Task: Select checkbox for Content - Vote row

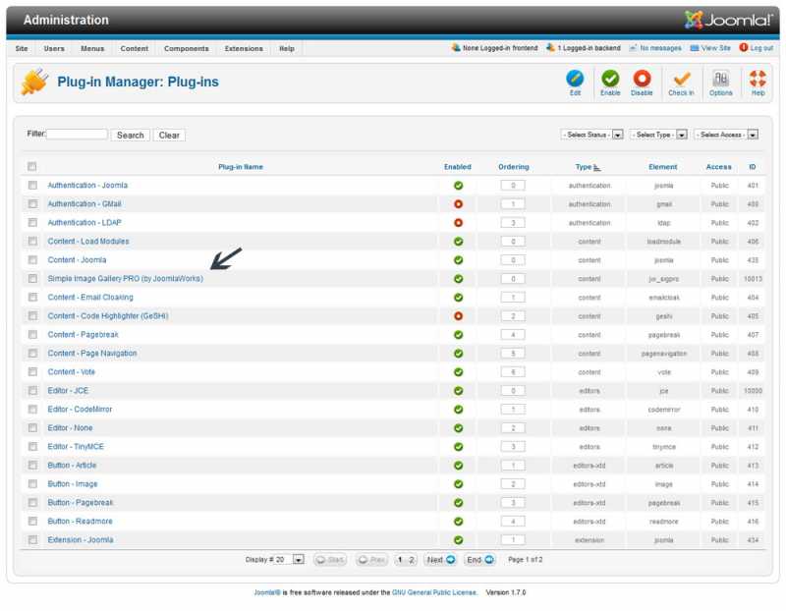Action: coord(32,372)
